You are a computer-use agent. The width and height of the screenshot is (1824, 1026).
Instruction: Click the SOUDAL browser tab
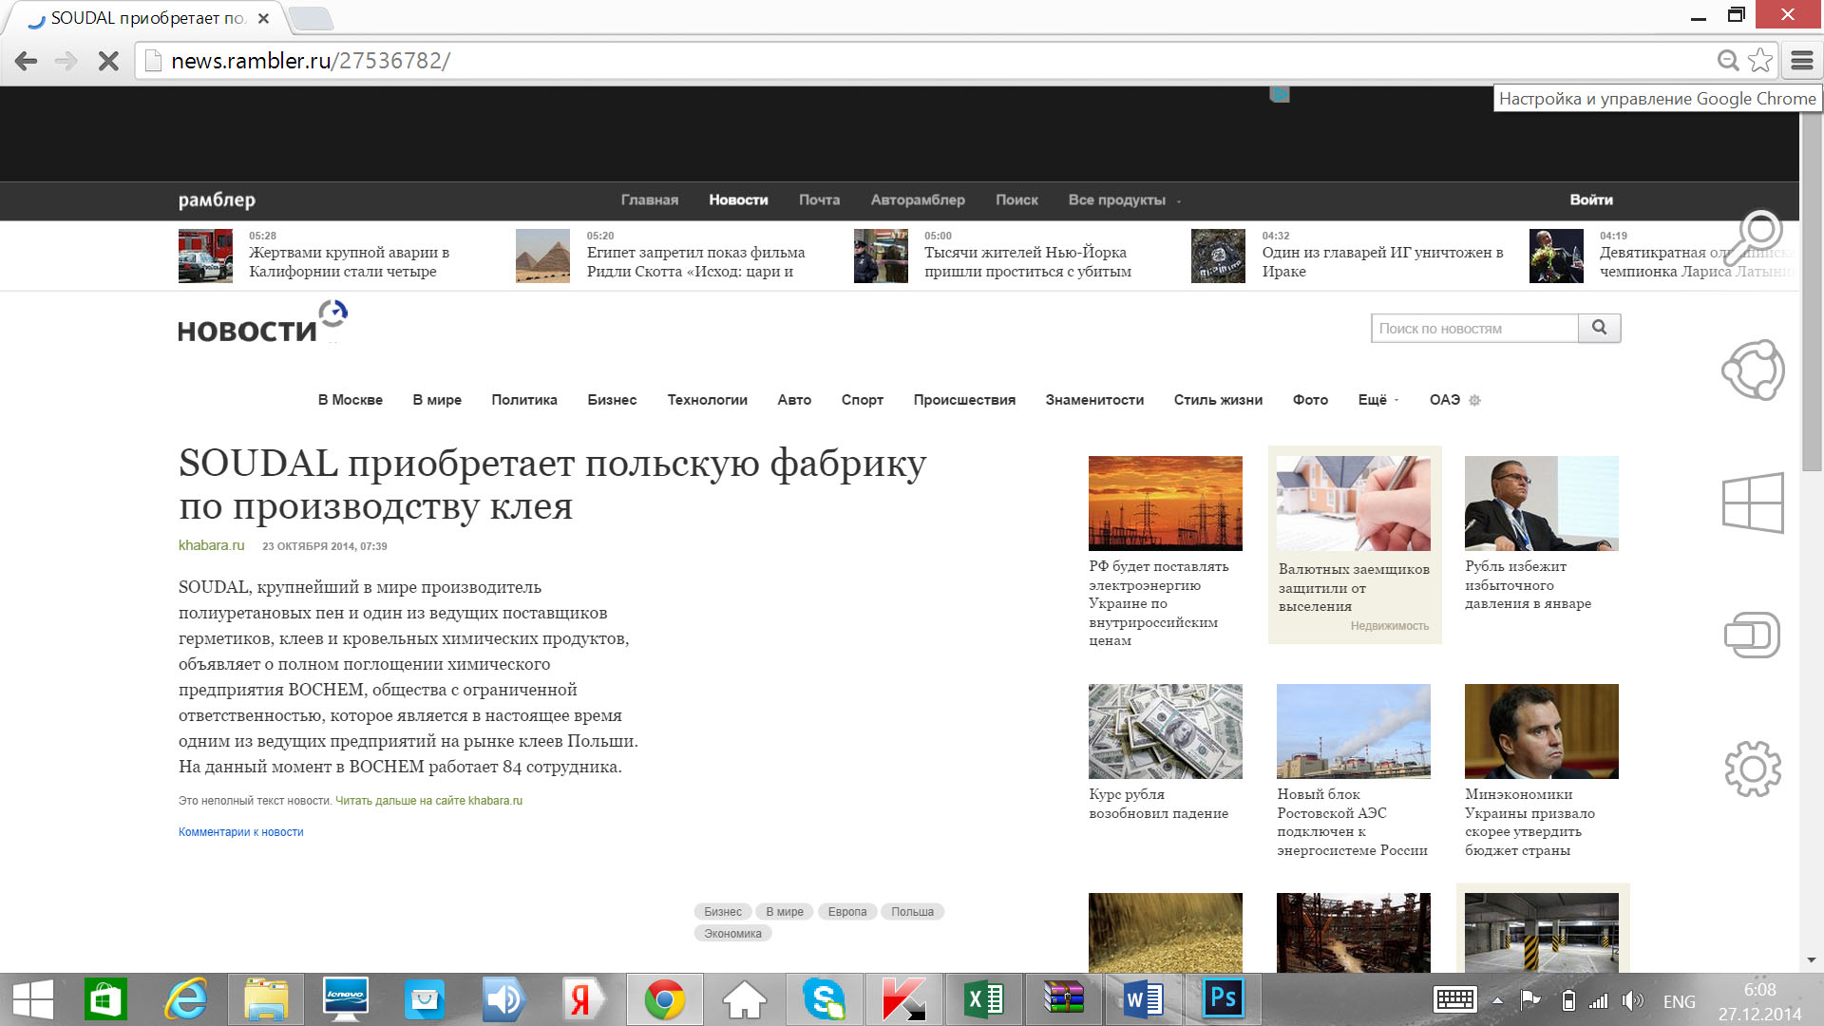tap(147, 18)
